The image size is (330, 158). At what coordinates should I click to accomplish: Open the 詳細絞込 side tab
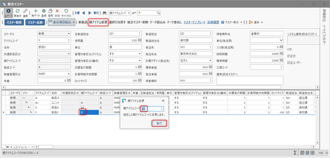(324, 15)
